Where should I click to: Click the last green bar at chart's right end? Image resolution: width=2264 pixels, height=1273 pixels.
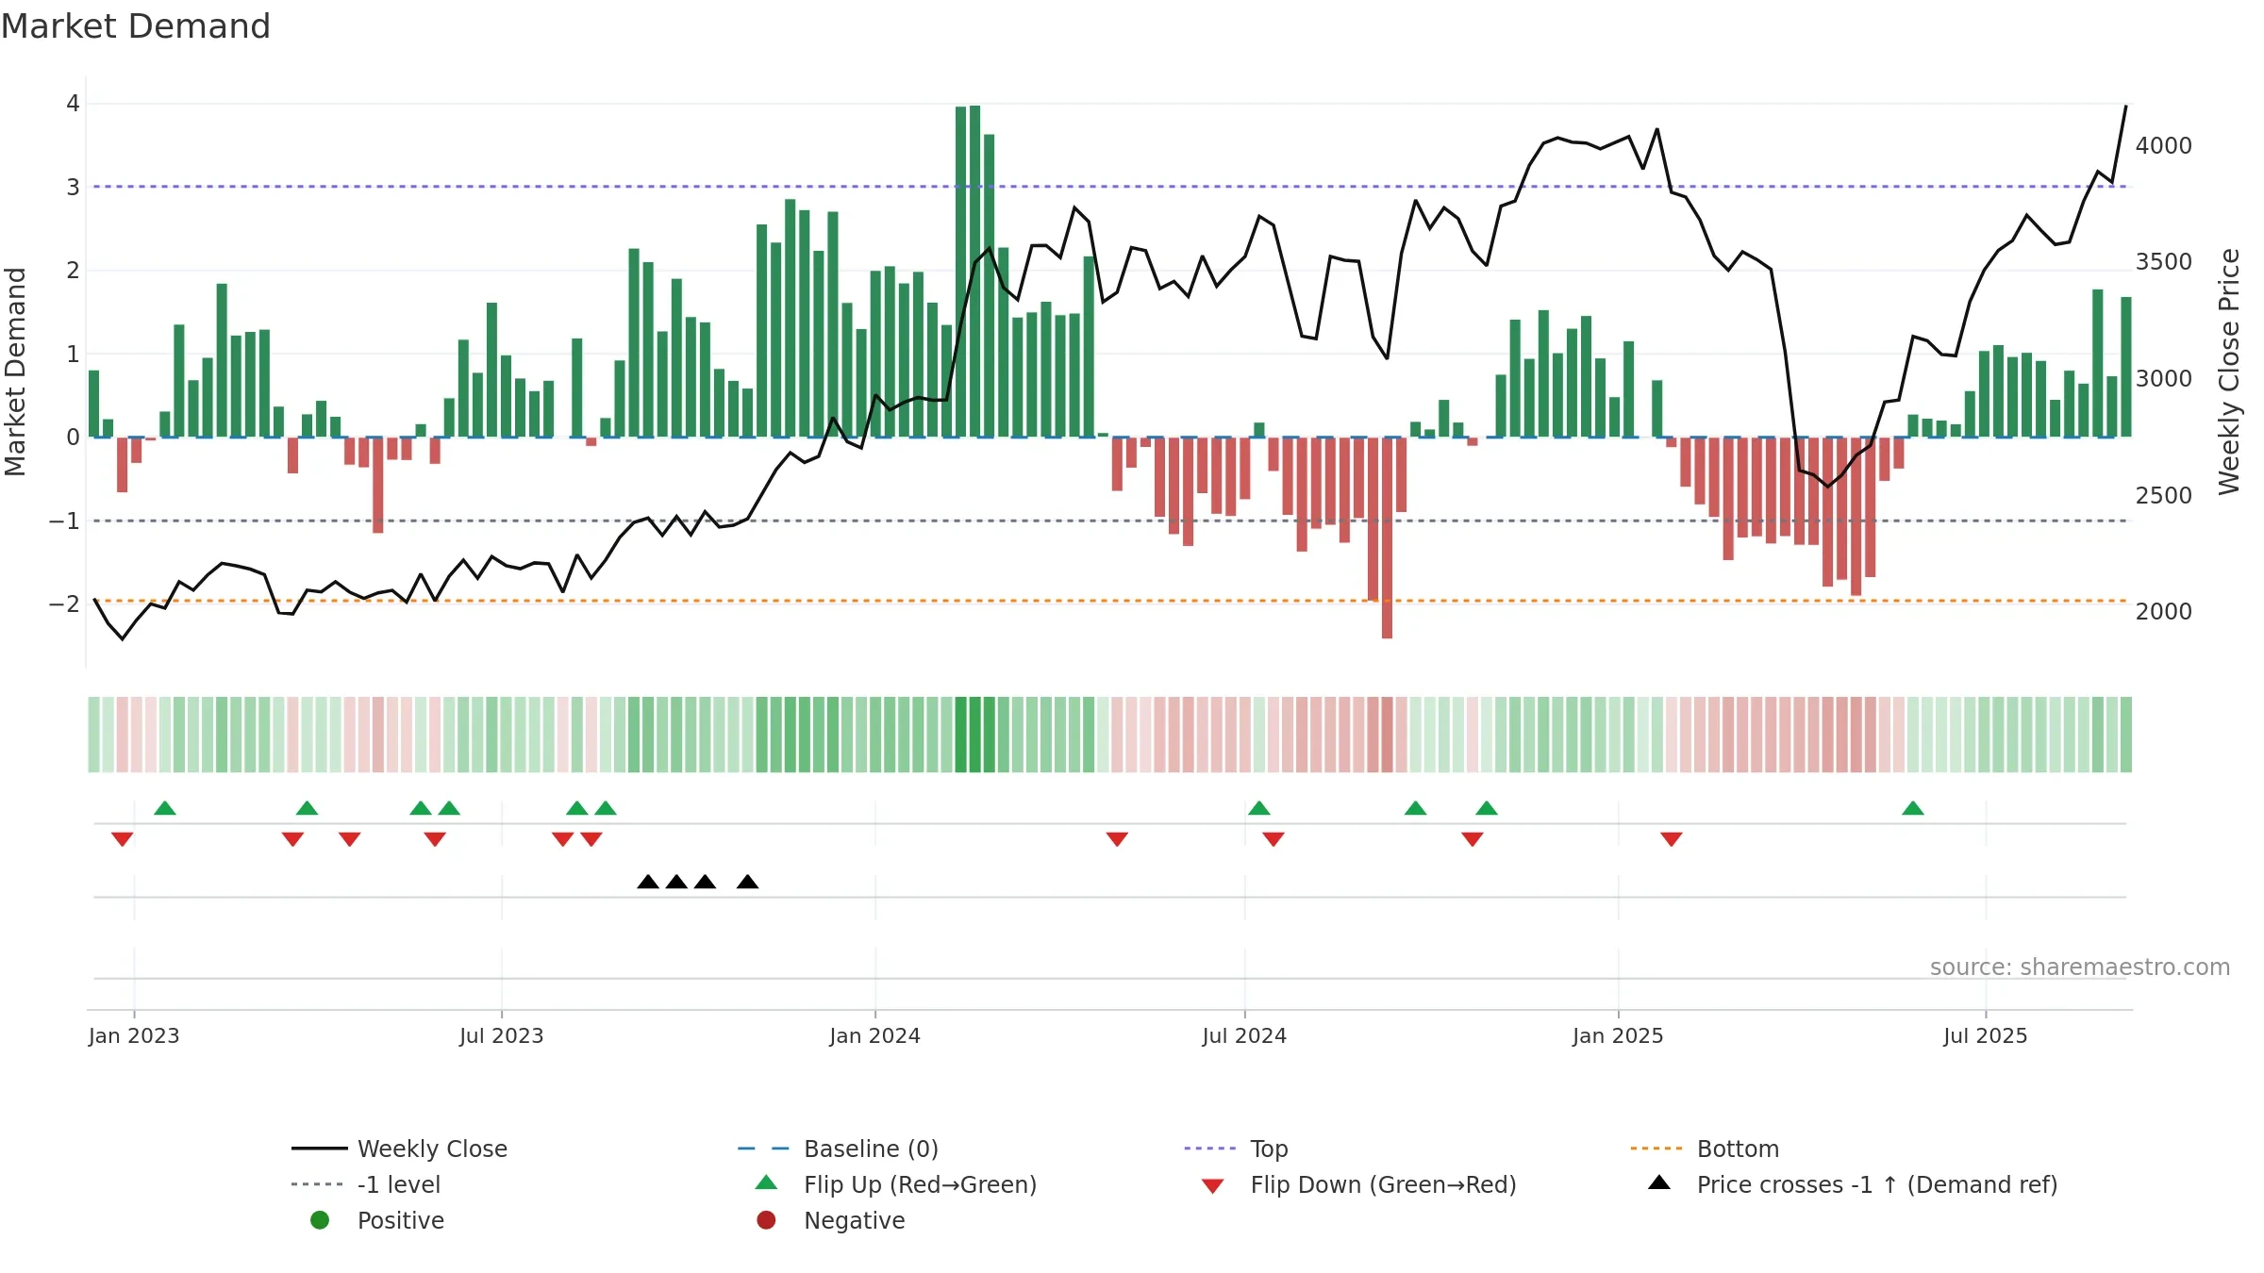tap(2126, 367)
